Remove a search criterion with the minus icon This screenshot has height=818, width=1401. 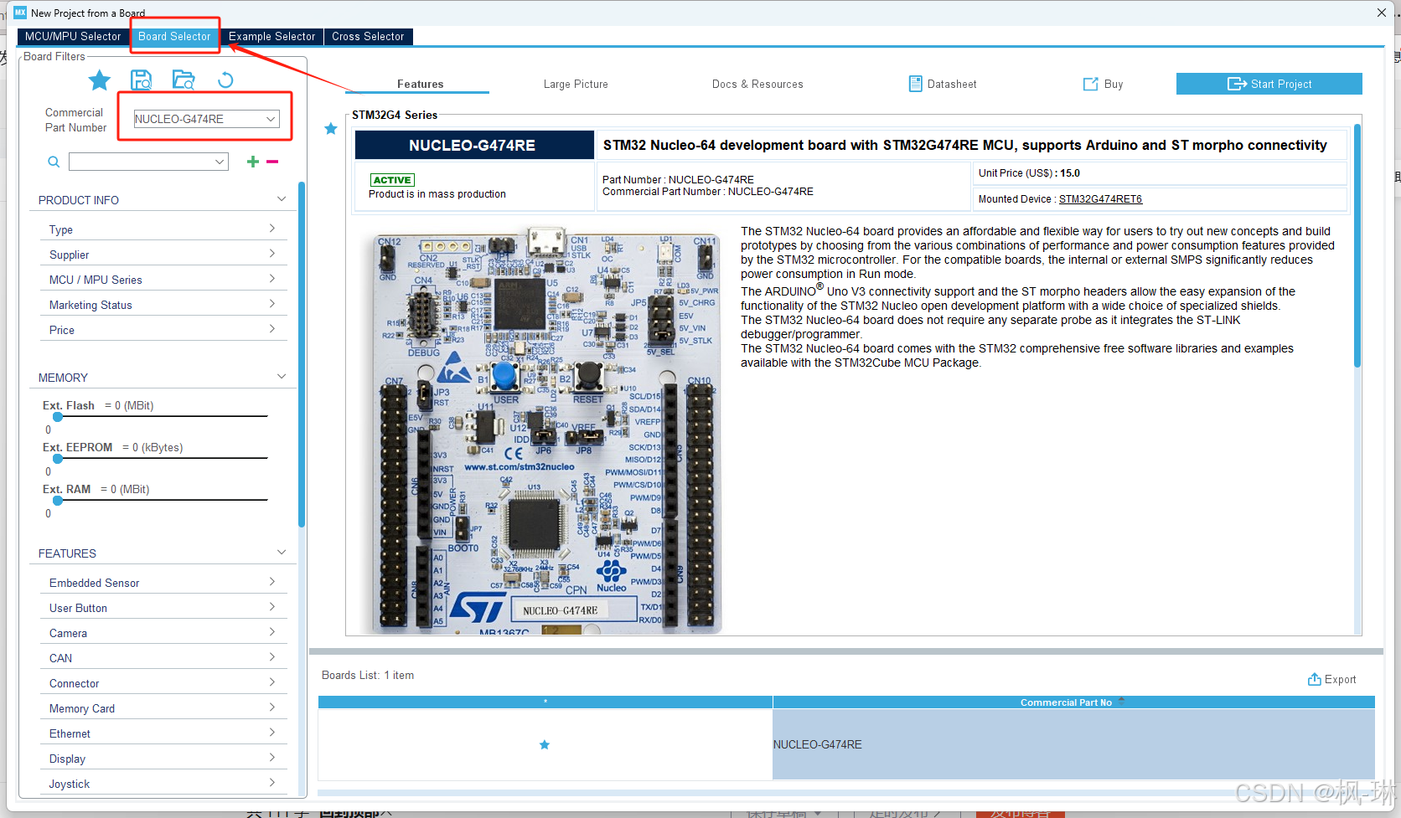pos(271,161)
